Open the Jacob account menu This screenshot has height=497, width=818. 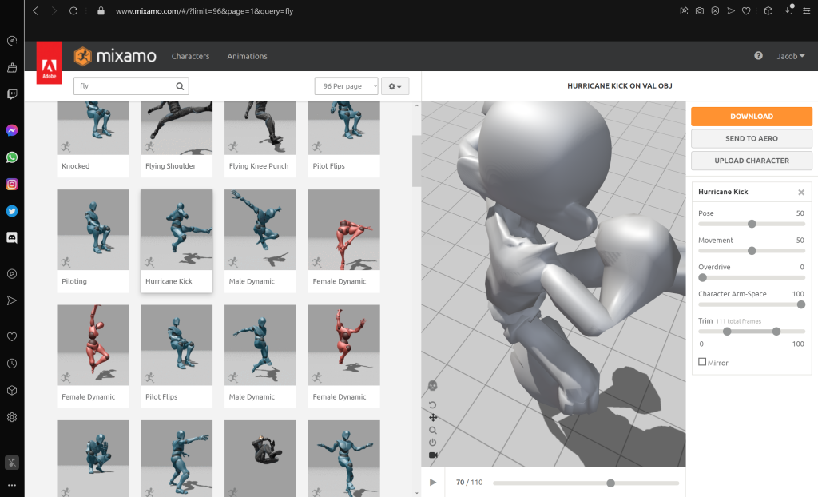coord(791,56)
